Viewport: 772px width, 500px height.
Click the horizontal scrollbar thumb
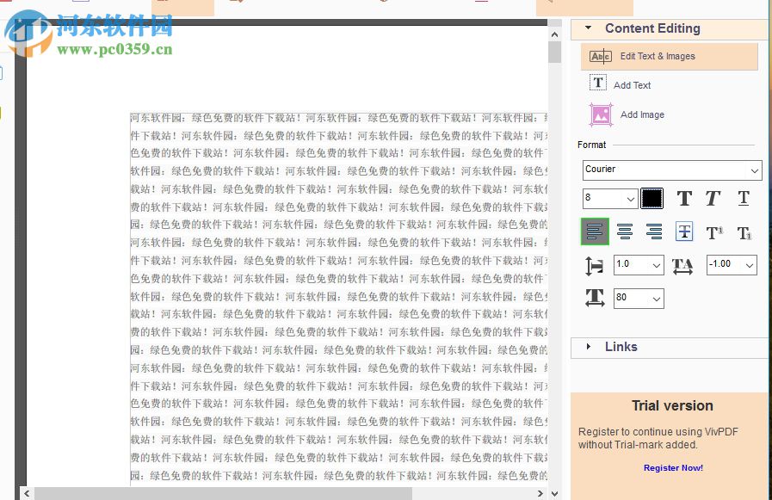coord(223,493)
